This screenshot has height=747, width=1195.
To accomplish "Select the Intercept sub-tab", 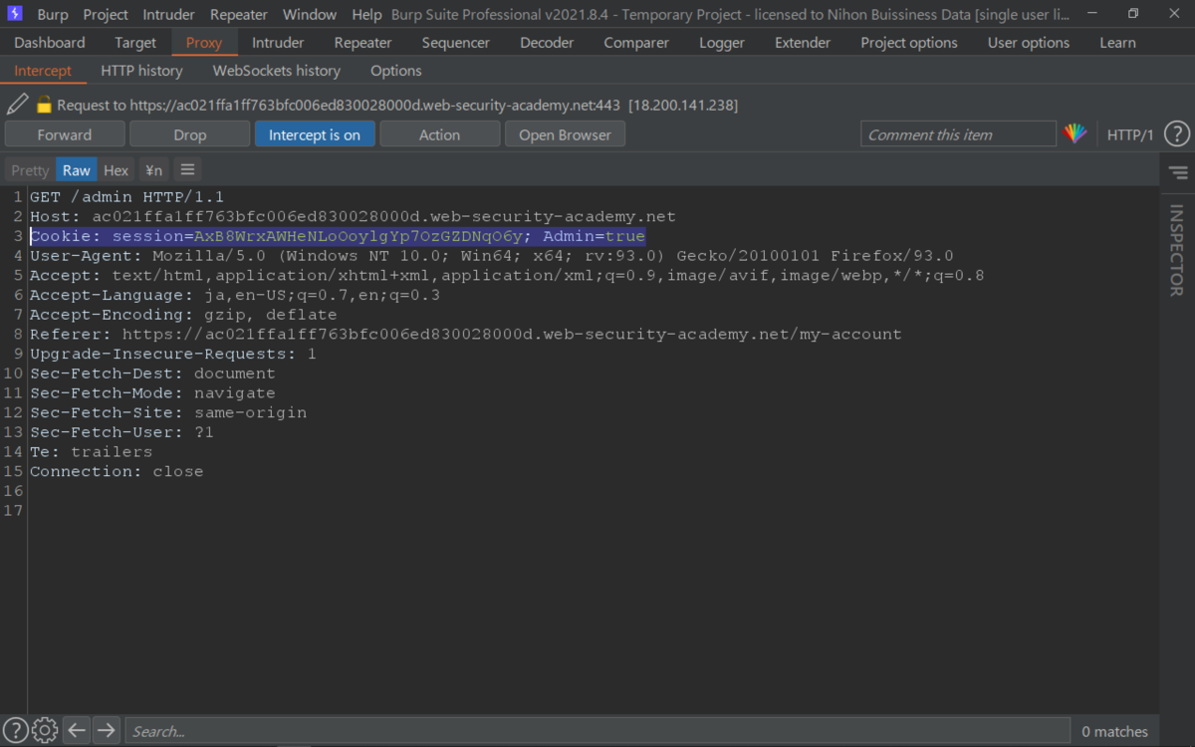I will (43, 71).
